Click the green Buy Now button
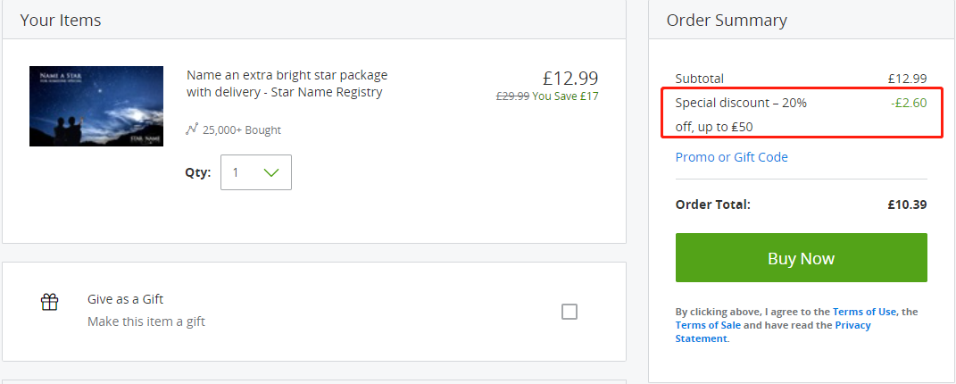 point(802,258)
